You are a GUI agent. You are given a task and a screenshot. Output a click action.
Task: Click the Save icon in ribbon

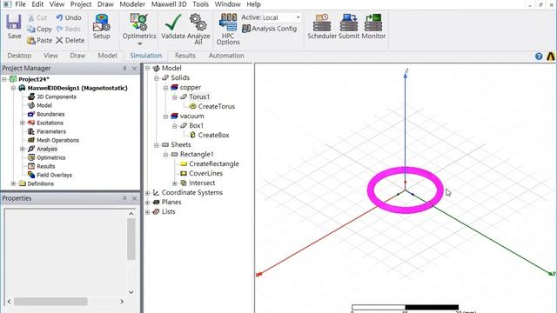click(x=14, y=22)
